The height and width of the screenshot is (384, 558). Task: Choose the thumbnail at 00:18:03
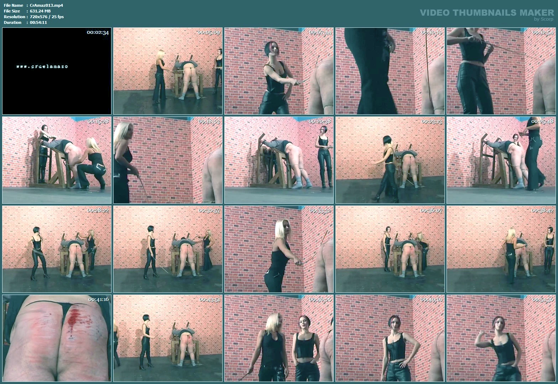click(168, 160)
